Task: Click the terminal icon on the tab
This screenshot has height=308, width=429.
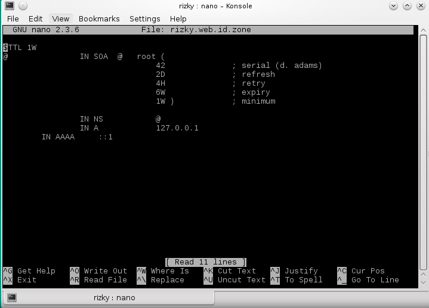Action: point(12,298)
